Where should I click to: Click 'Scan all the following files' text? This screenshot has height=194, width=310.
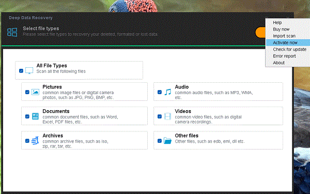[x=61, y=71]
